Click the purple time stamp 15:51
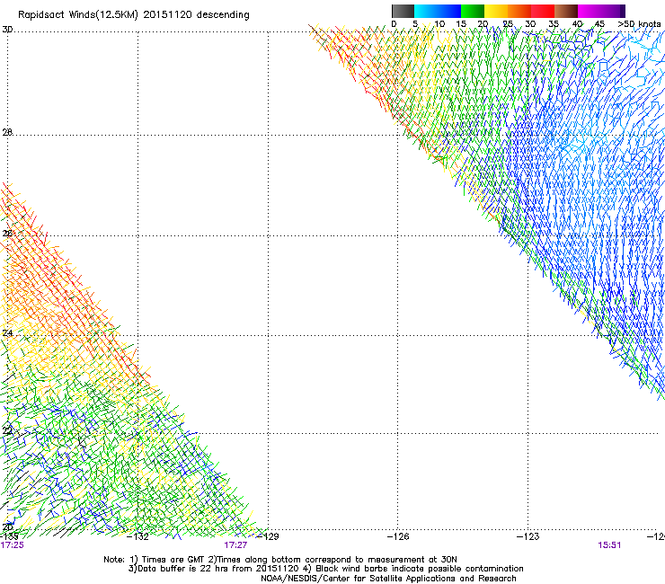Screen dimensions: 665x584 (609, 545)
